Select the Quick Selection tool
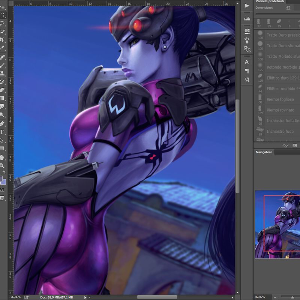The image size is (300, 300). click(2, 31)
